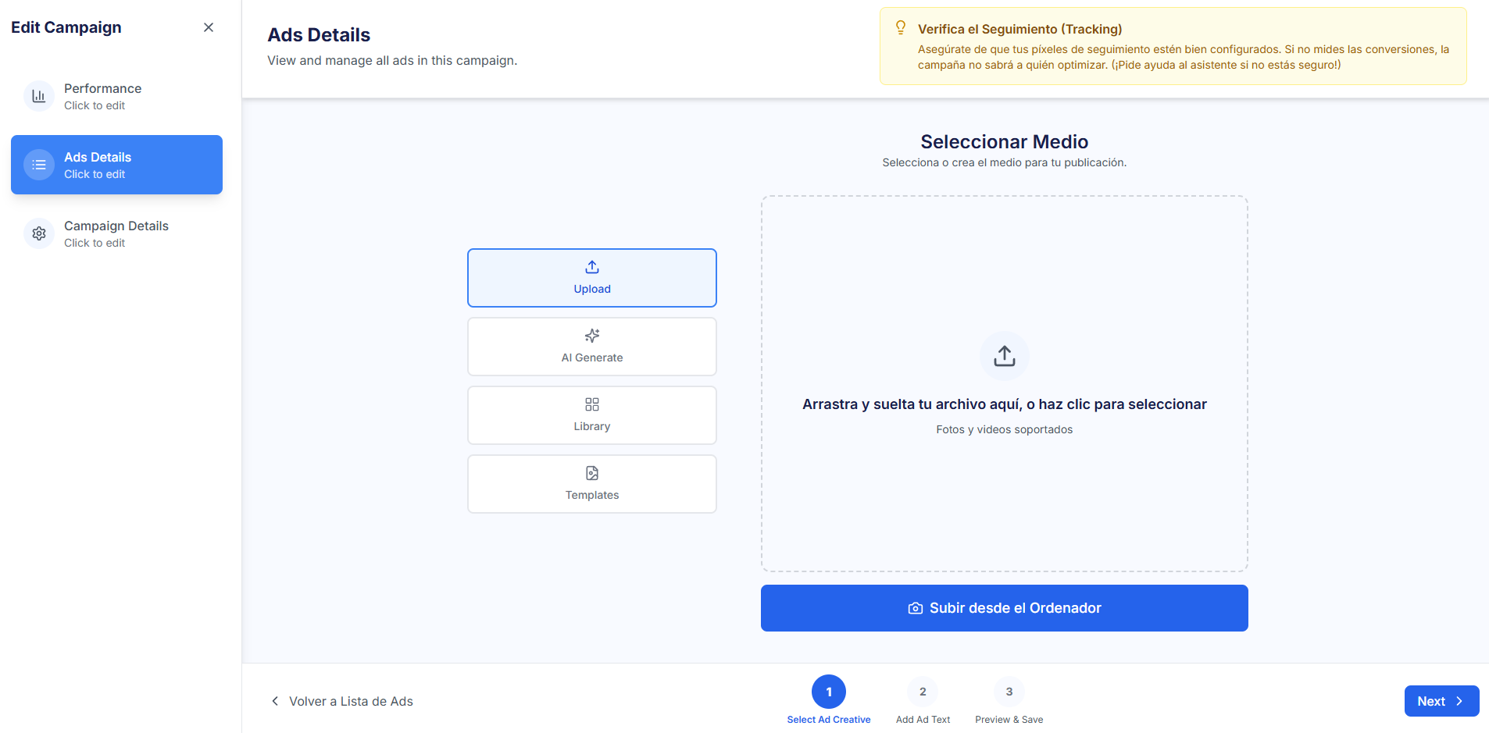
Task: Open the Library media option
Action: click(x=591, y=415)
